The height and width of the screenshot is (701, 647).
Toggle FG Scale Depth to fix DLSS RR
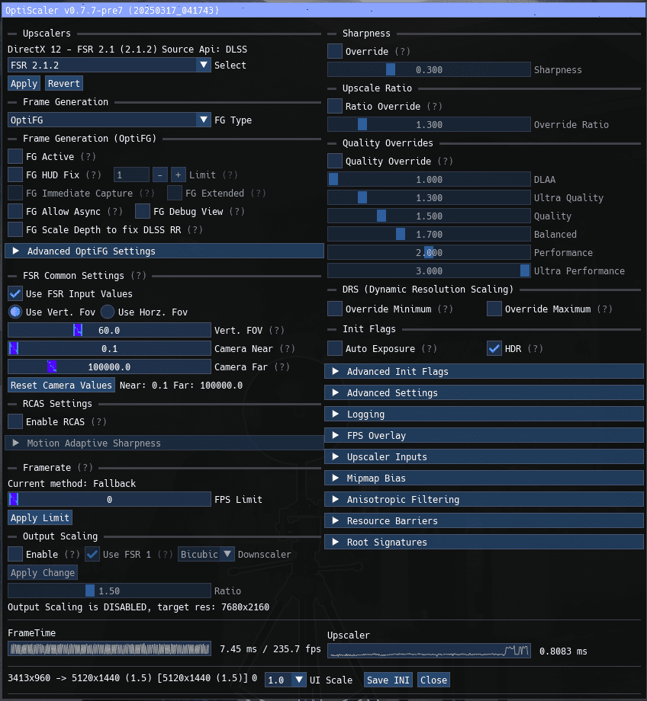15,230
